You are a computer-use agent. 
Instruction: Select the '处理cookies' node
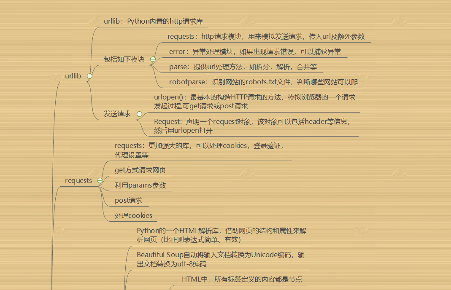[133, 215]
